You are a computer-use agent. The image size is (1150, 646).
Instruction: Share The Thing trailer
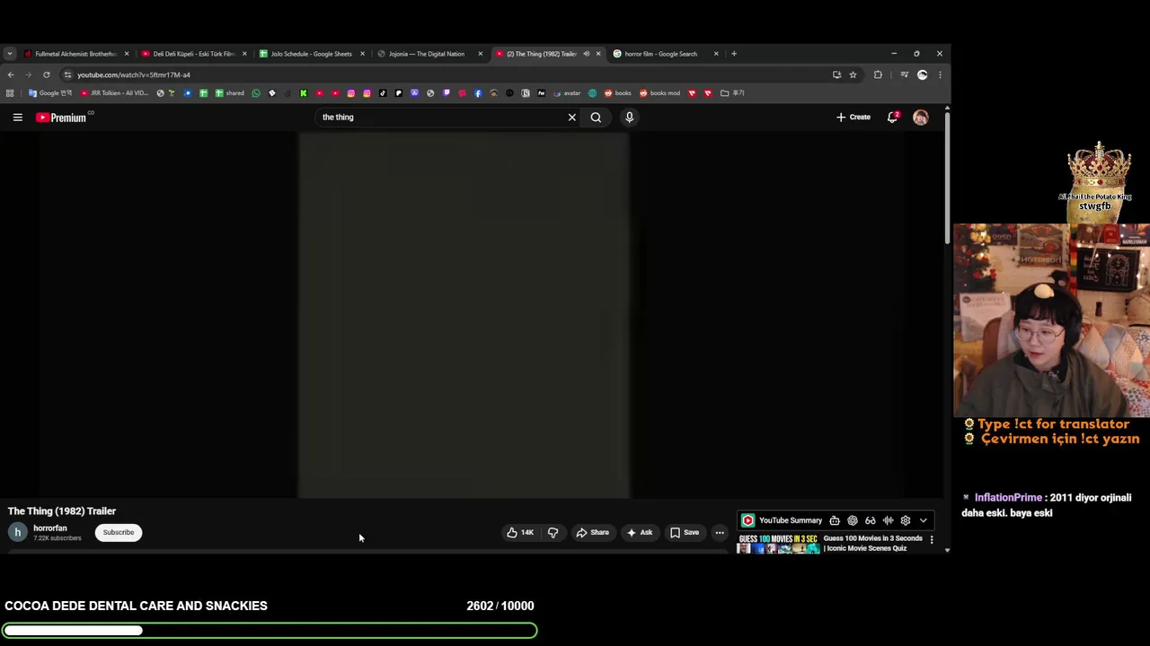click(592, 533)
